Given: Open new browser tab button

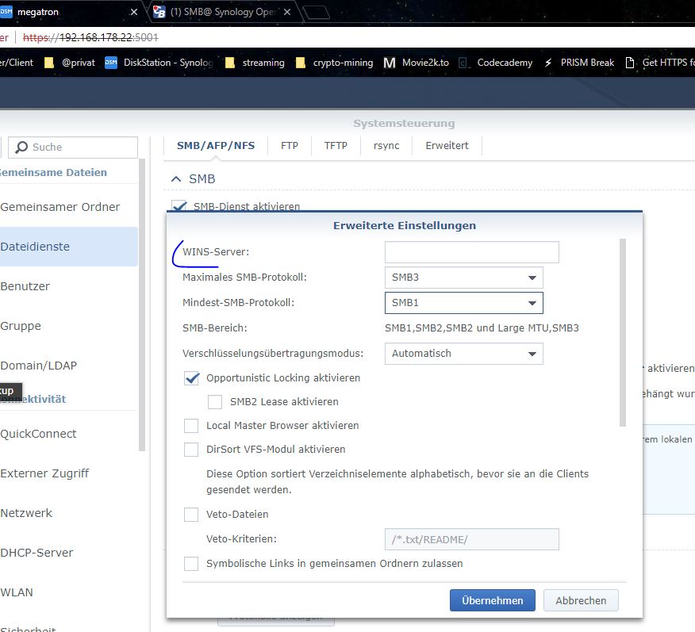Looking at the screenshot, I should pyautogui.click(x=316, y=13).
